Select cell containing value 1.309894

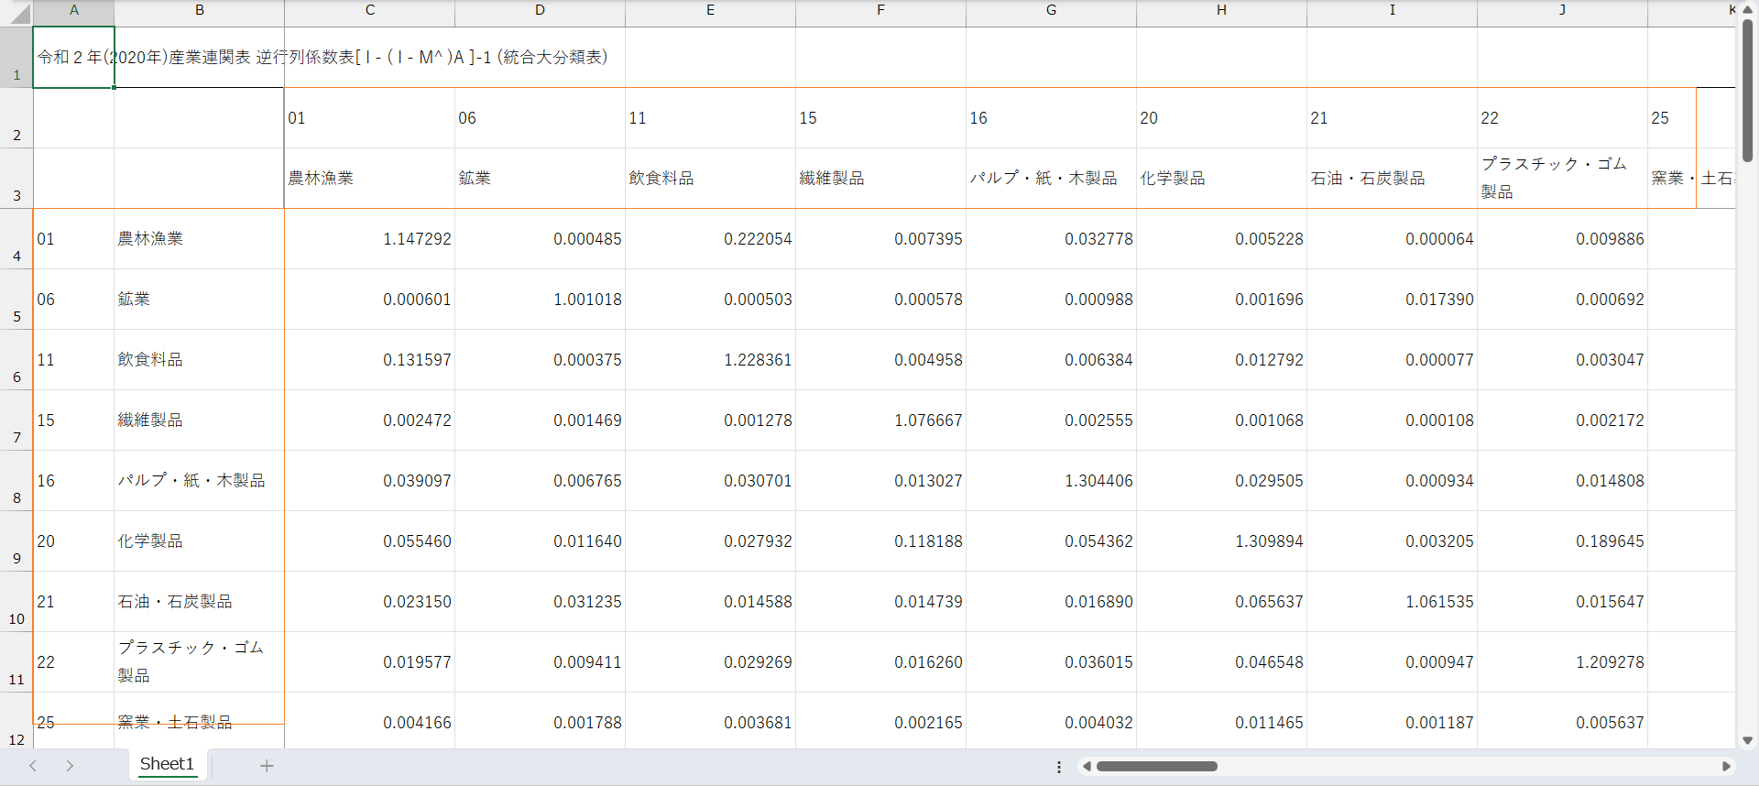1221,541
